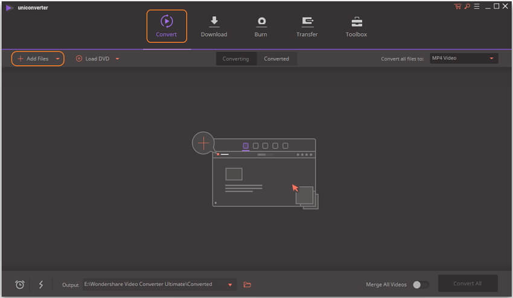Viewport: 513px width, 298px height.
Task: Minimize the uniconverter window
Action: coord(488,7)
